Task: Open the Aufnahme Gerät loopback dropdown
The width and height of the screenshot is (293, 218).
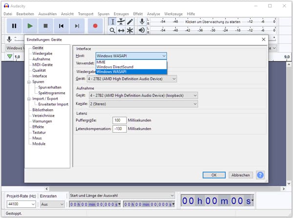Action: click(143, 96)
